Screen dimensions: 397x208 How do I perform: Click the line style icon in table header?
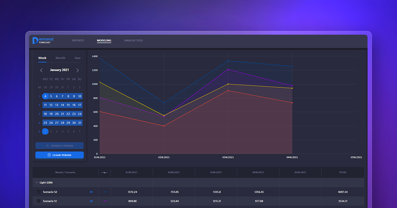coord(105,172)
